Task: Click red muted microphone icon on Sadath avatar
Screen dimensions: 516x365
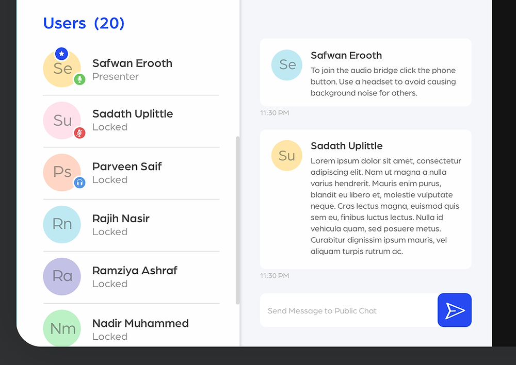Action: coord(79,133)
